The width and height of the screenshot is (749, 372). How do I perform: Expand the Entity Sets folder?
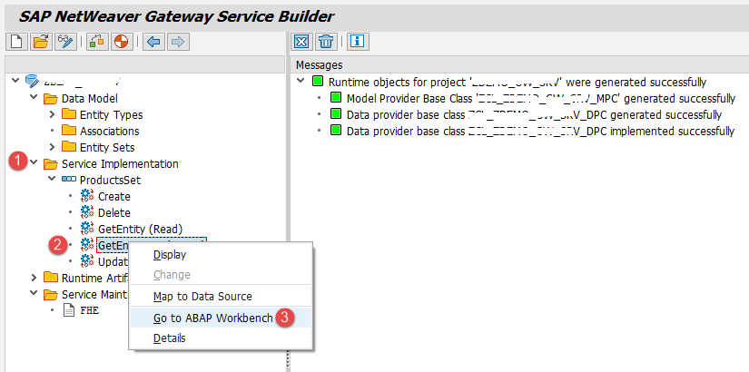tap(52, 148)
